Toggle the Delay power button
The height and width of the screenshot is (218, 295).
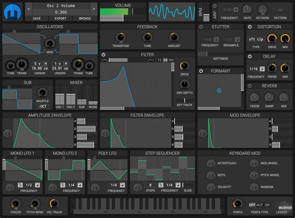[x=250, y=56]
